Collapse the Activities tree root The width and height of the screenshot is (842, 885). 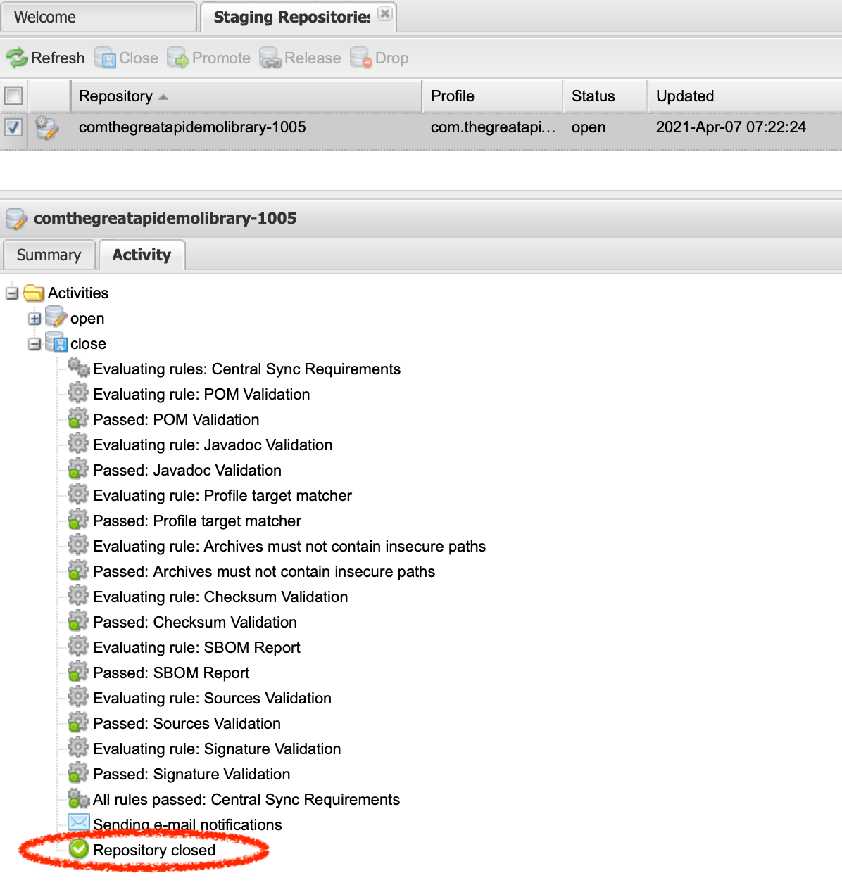(x=11, y=293)
